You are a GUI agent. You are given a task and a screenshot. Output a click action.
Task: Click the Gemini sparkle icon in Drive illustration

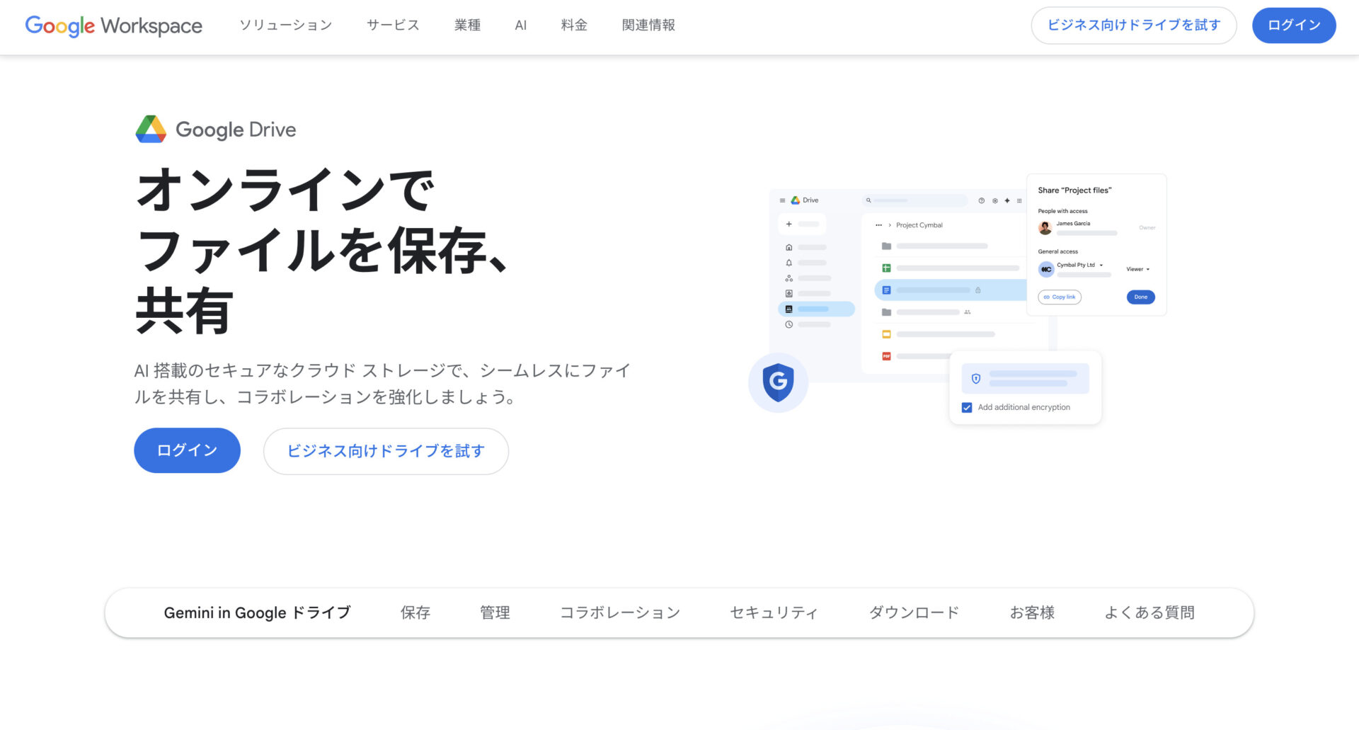[x=1007, y=200]
